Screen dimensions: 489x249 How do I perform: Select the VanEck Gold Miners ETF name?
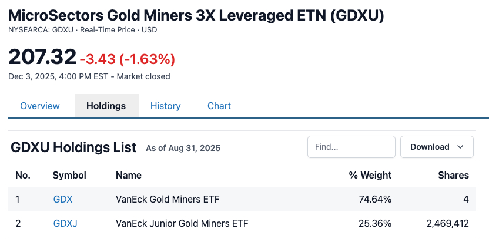[x=168, y=199]
